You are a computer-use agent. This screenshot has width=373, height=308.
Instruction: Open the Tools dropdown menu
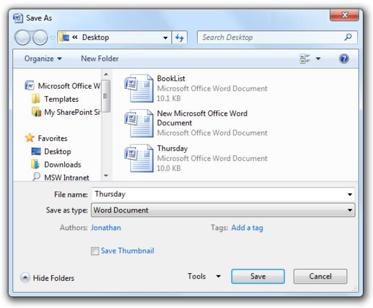204,276
